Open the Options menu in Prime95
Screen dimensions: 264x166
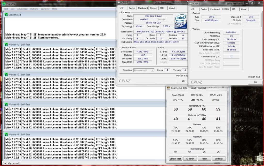click(x=34, y=9)
